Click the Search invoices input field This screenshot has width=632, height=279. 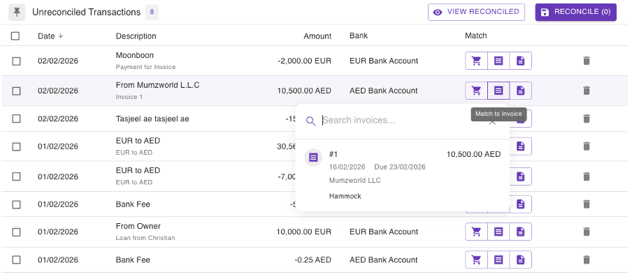tap(402, 121)
